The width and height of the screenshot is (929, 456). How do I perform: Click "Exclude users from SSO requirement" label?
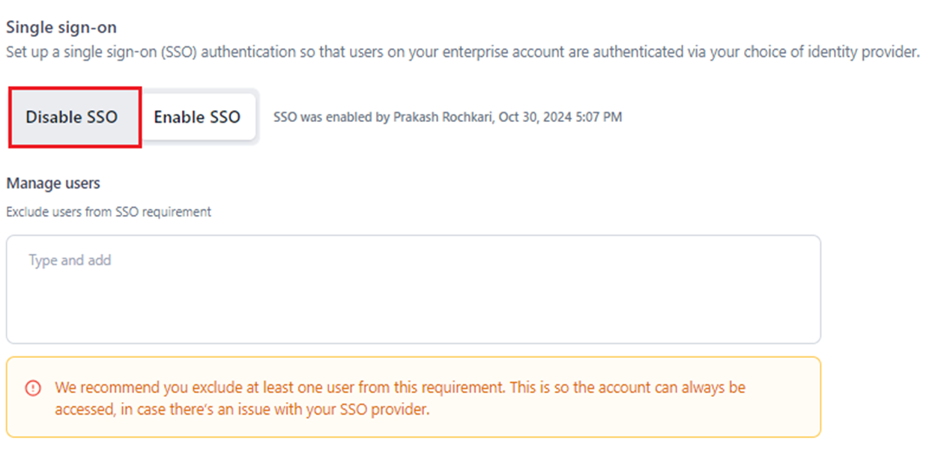click(x=109, y=212)
